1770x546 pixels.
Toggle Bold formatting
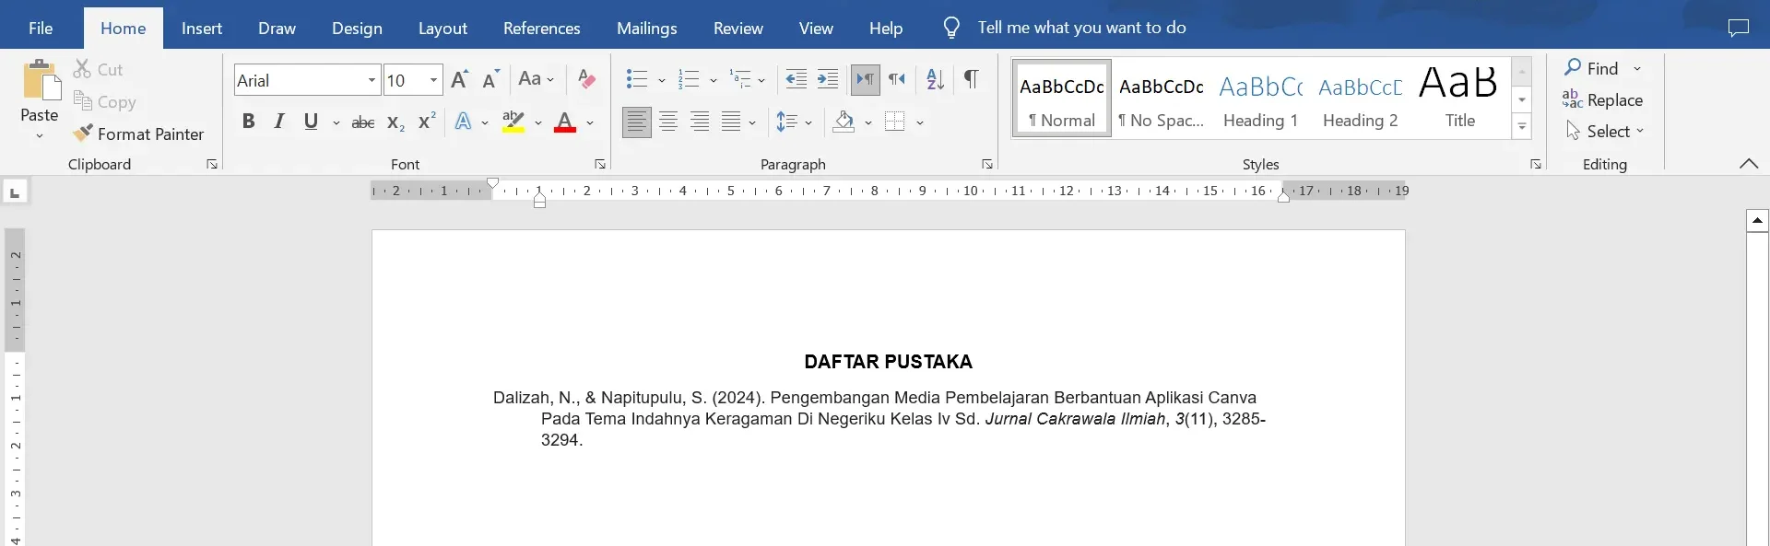click(x=248, y=122)
